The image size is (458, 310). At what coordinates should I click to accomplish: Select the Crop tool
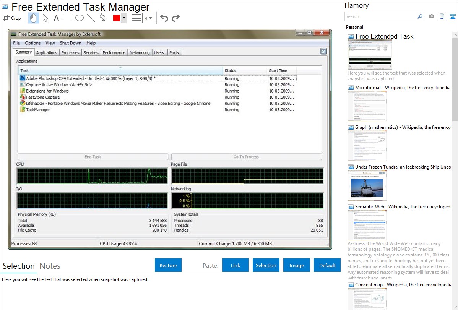click(x=12, y=18)
